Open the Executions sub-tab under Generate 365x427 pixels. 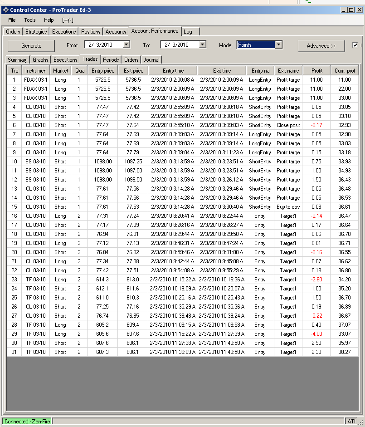[x=65, y=60]
